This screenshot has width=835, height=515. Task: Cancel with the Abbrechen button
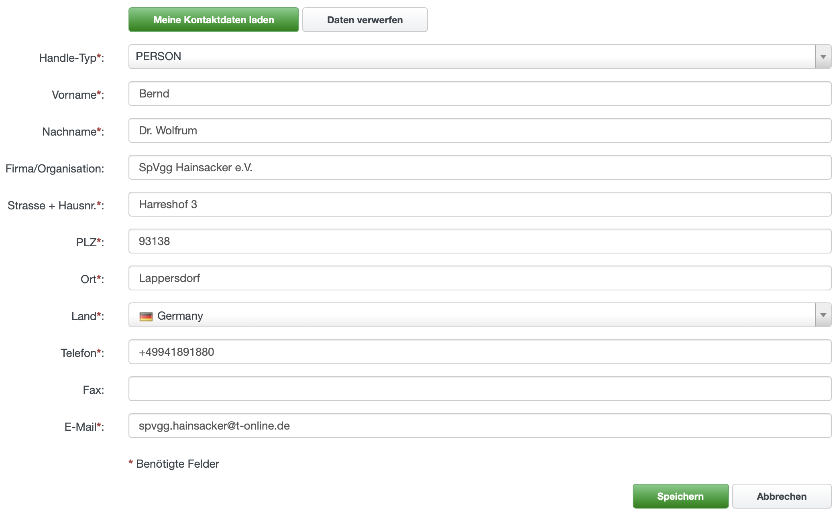(781, 496)
